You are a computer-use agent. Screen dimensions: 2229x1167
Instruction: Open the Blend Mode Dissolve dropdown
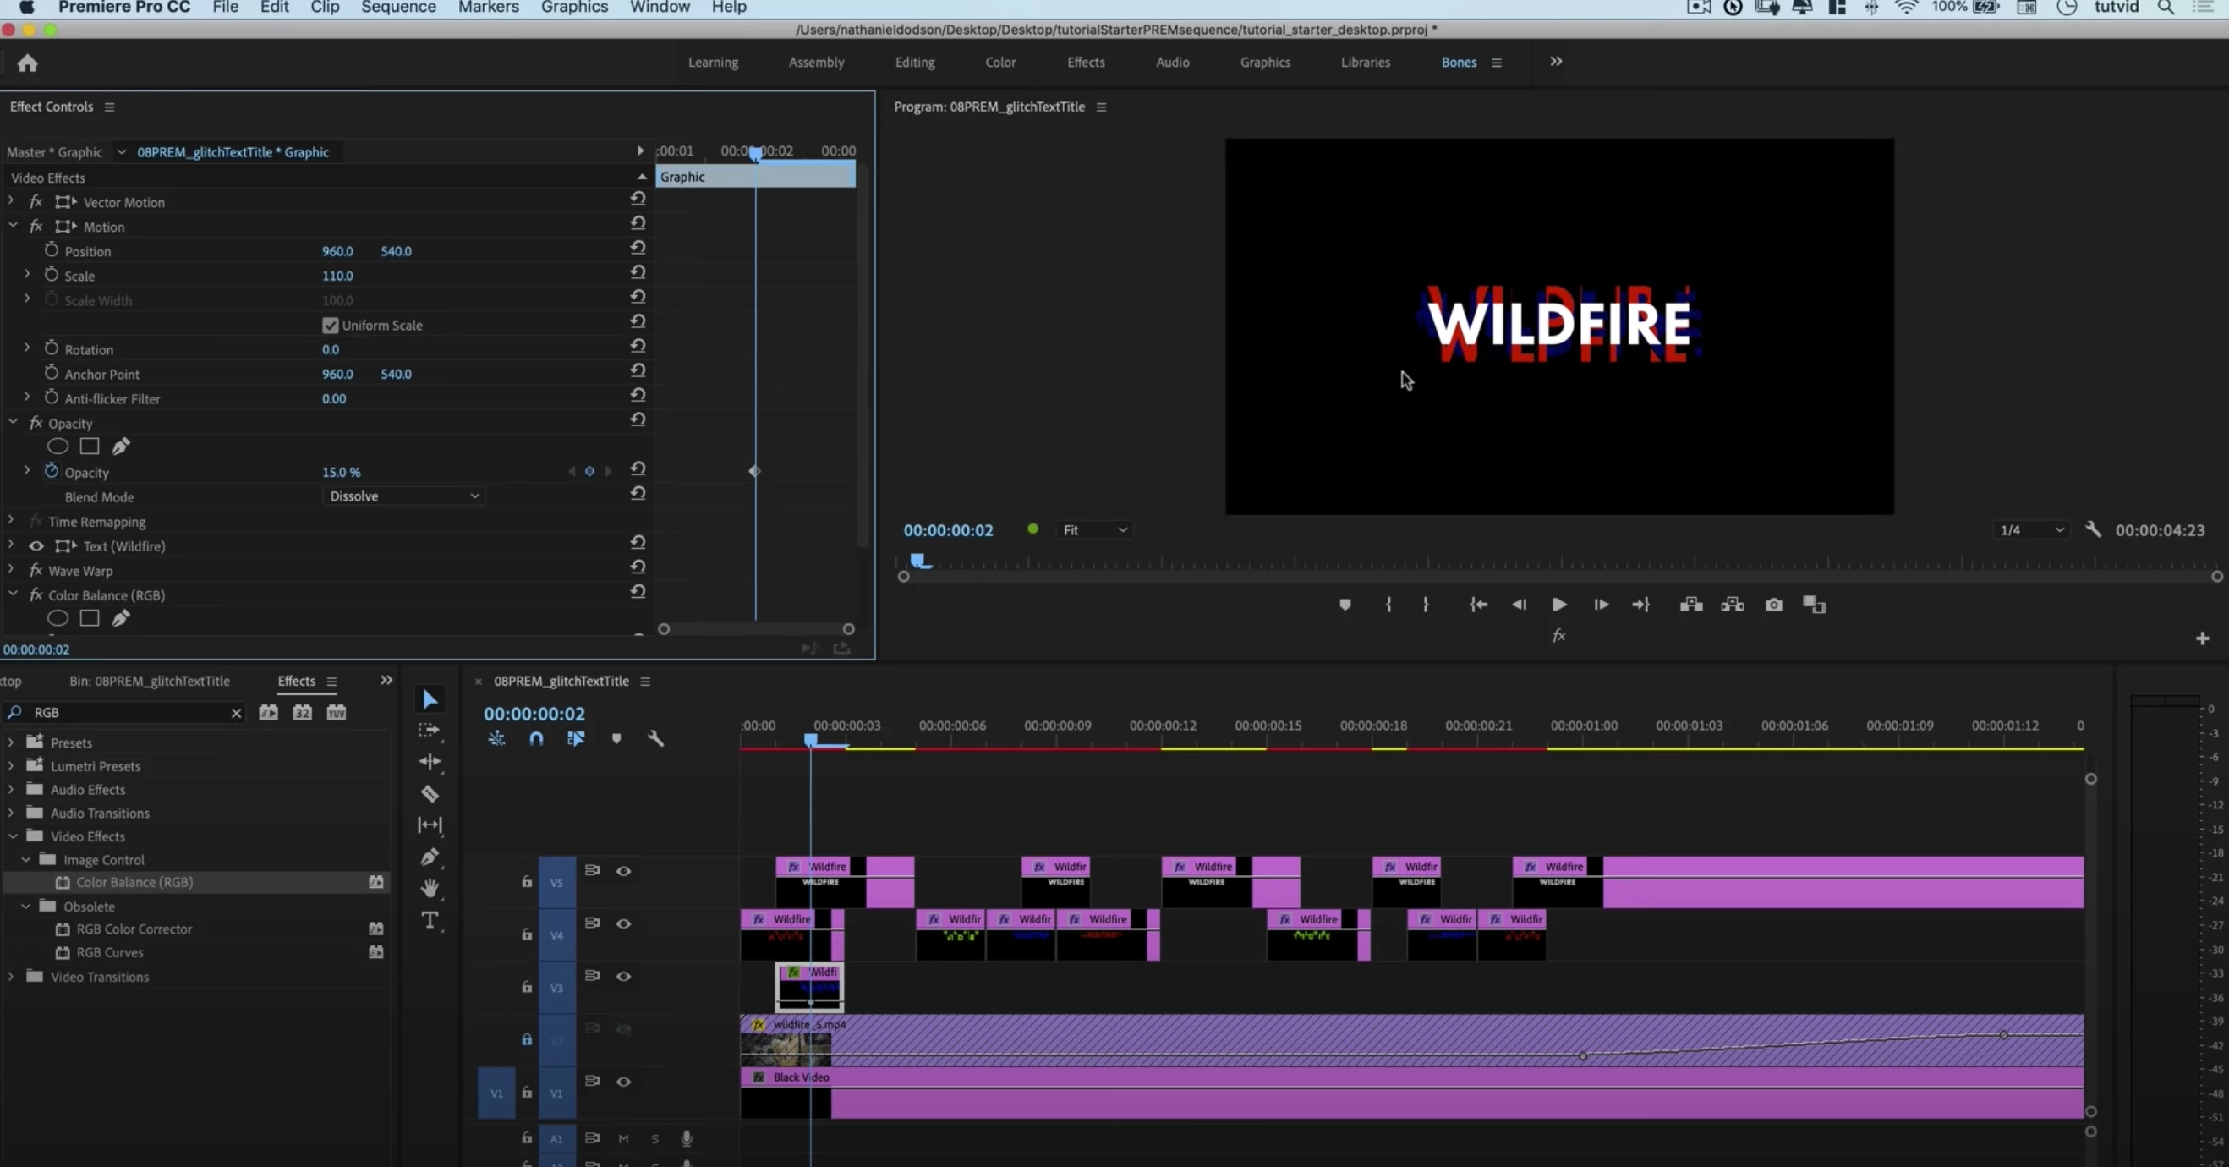[404, 496]
